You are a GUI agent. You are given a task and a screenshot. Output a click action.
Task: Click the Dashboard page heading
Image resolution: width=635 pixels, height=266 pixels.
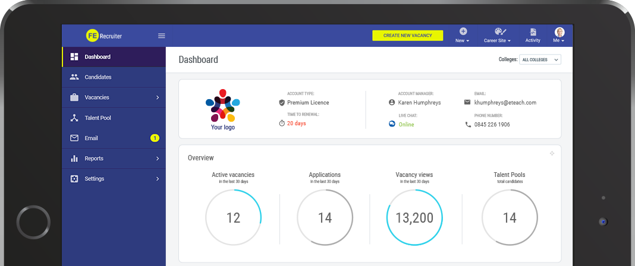[x=199, y=59]
